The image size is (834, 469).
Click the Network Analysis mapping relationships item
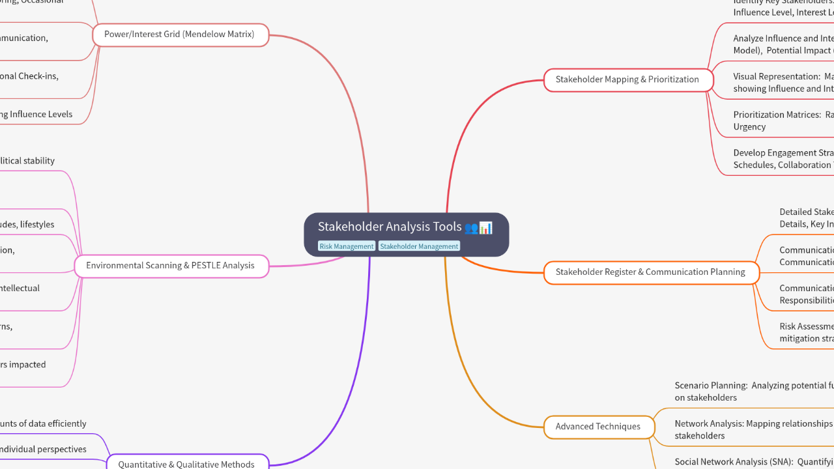pyautogui.click(x=755, y=429)
